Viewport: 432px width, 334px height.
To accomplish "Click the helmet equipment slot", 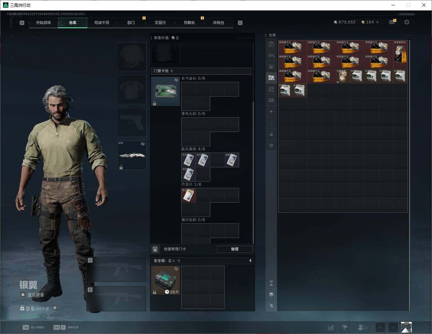I will click(x=132, y=56).
